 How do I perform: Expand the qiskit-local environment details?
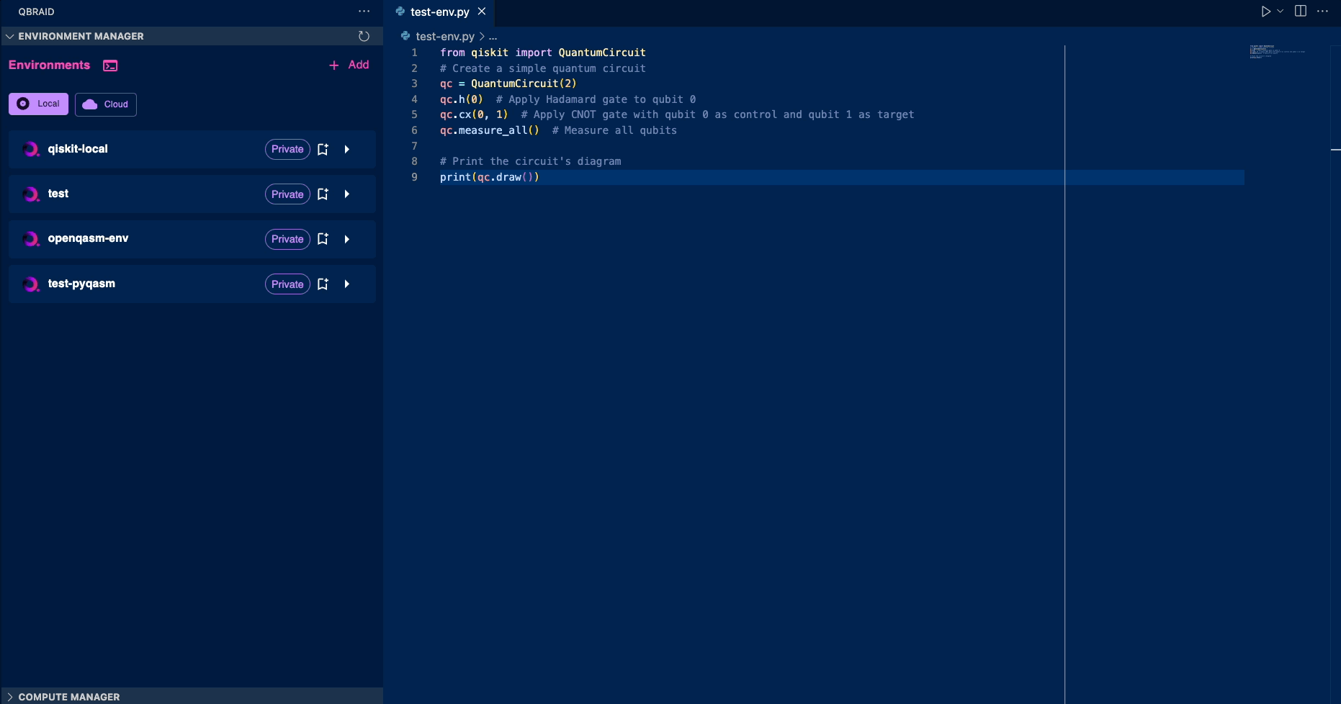347,149
